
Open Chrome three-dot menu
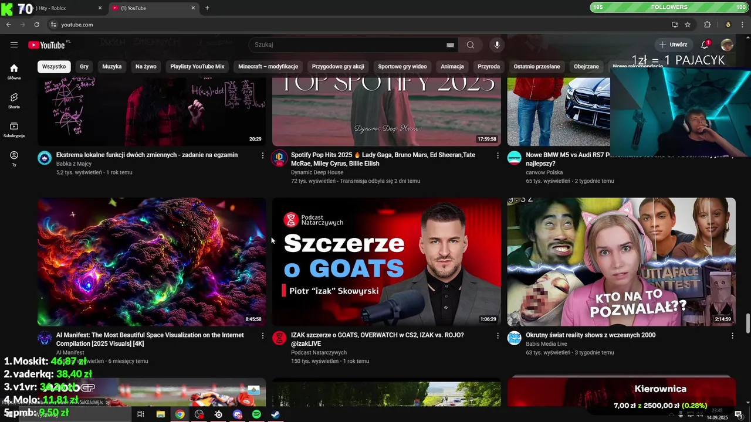click(x=743, y=25)
